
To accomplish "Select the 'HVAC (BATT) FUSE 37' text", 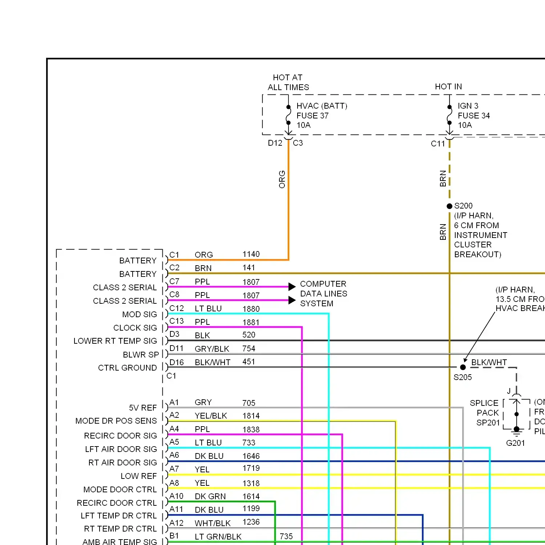I will click(x=322, y=111).
